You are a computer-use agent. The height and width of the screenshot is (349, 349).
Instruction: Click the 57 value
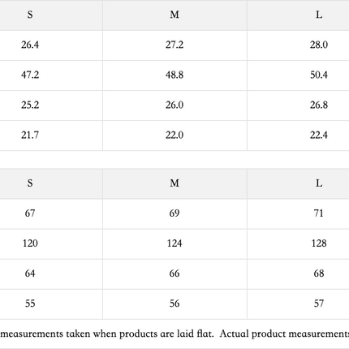click(x=319, y=304)
